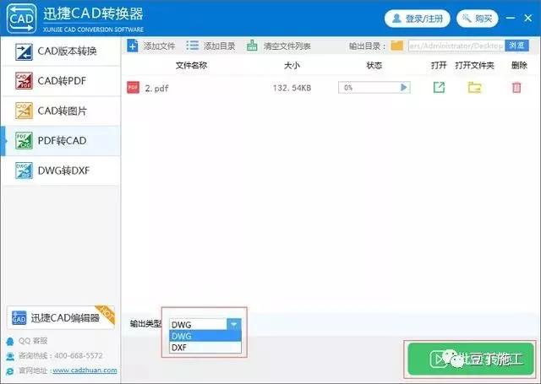Click the website browser icon
The width and height of the screenshot is (541, 384).
click(x=10, y=370)
